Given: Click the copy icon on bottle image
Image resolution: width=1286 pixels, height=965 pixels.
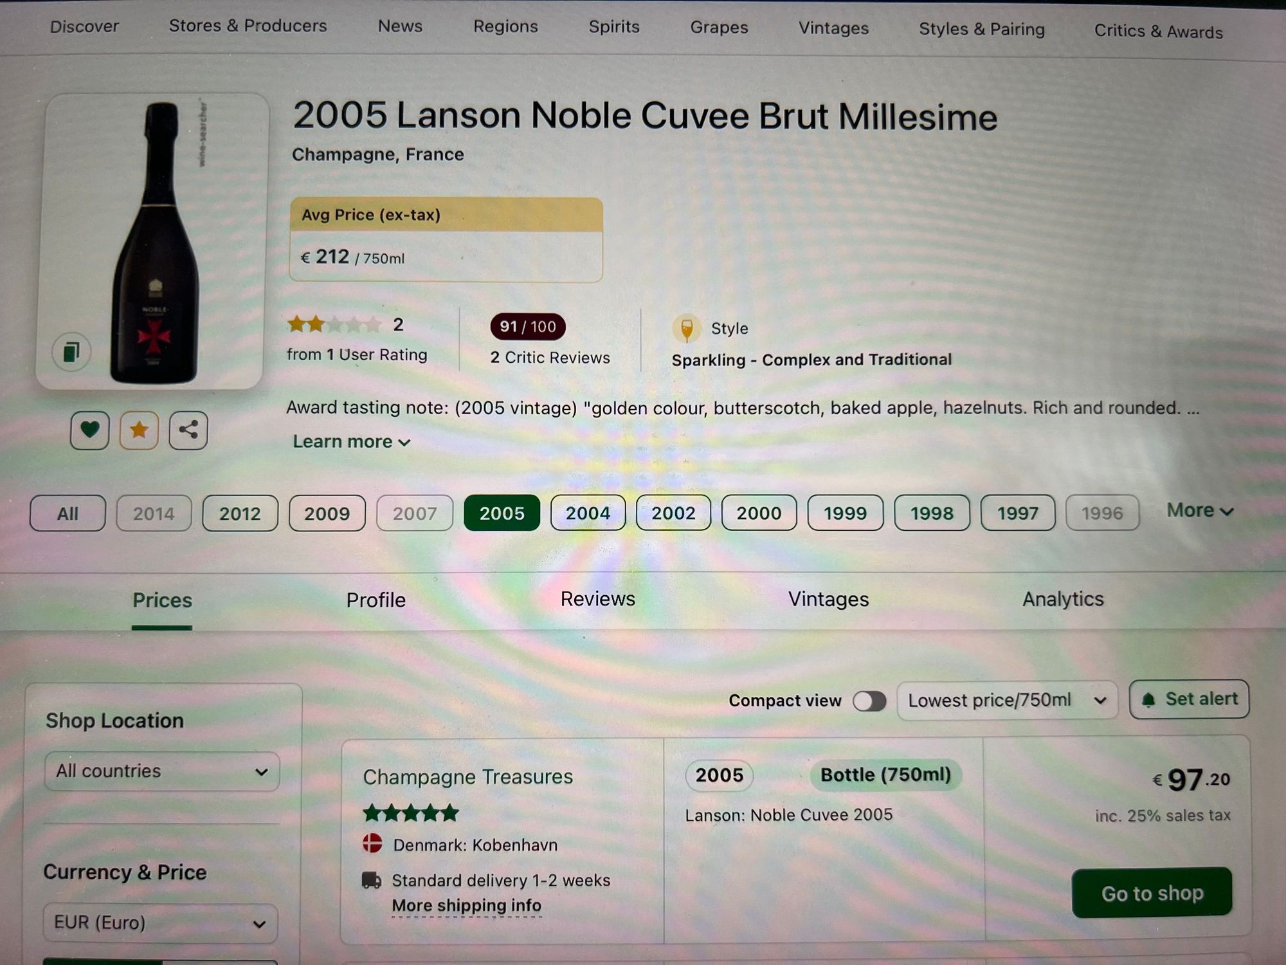Looking at the screenshot, I should tap(71, 351).
